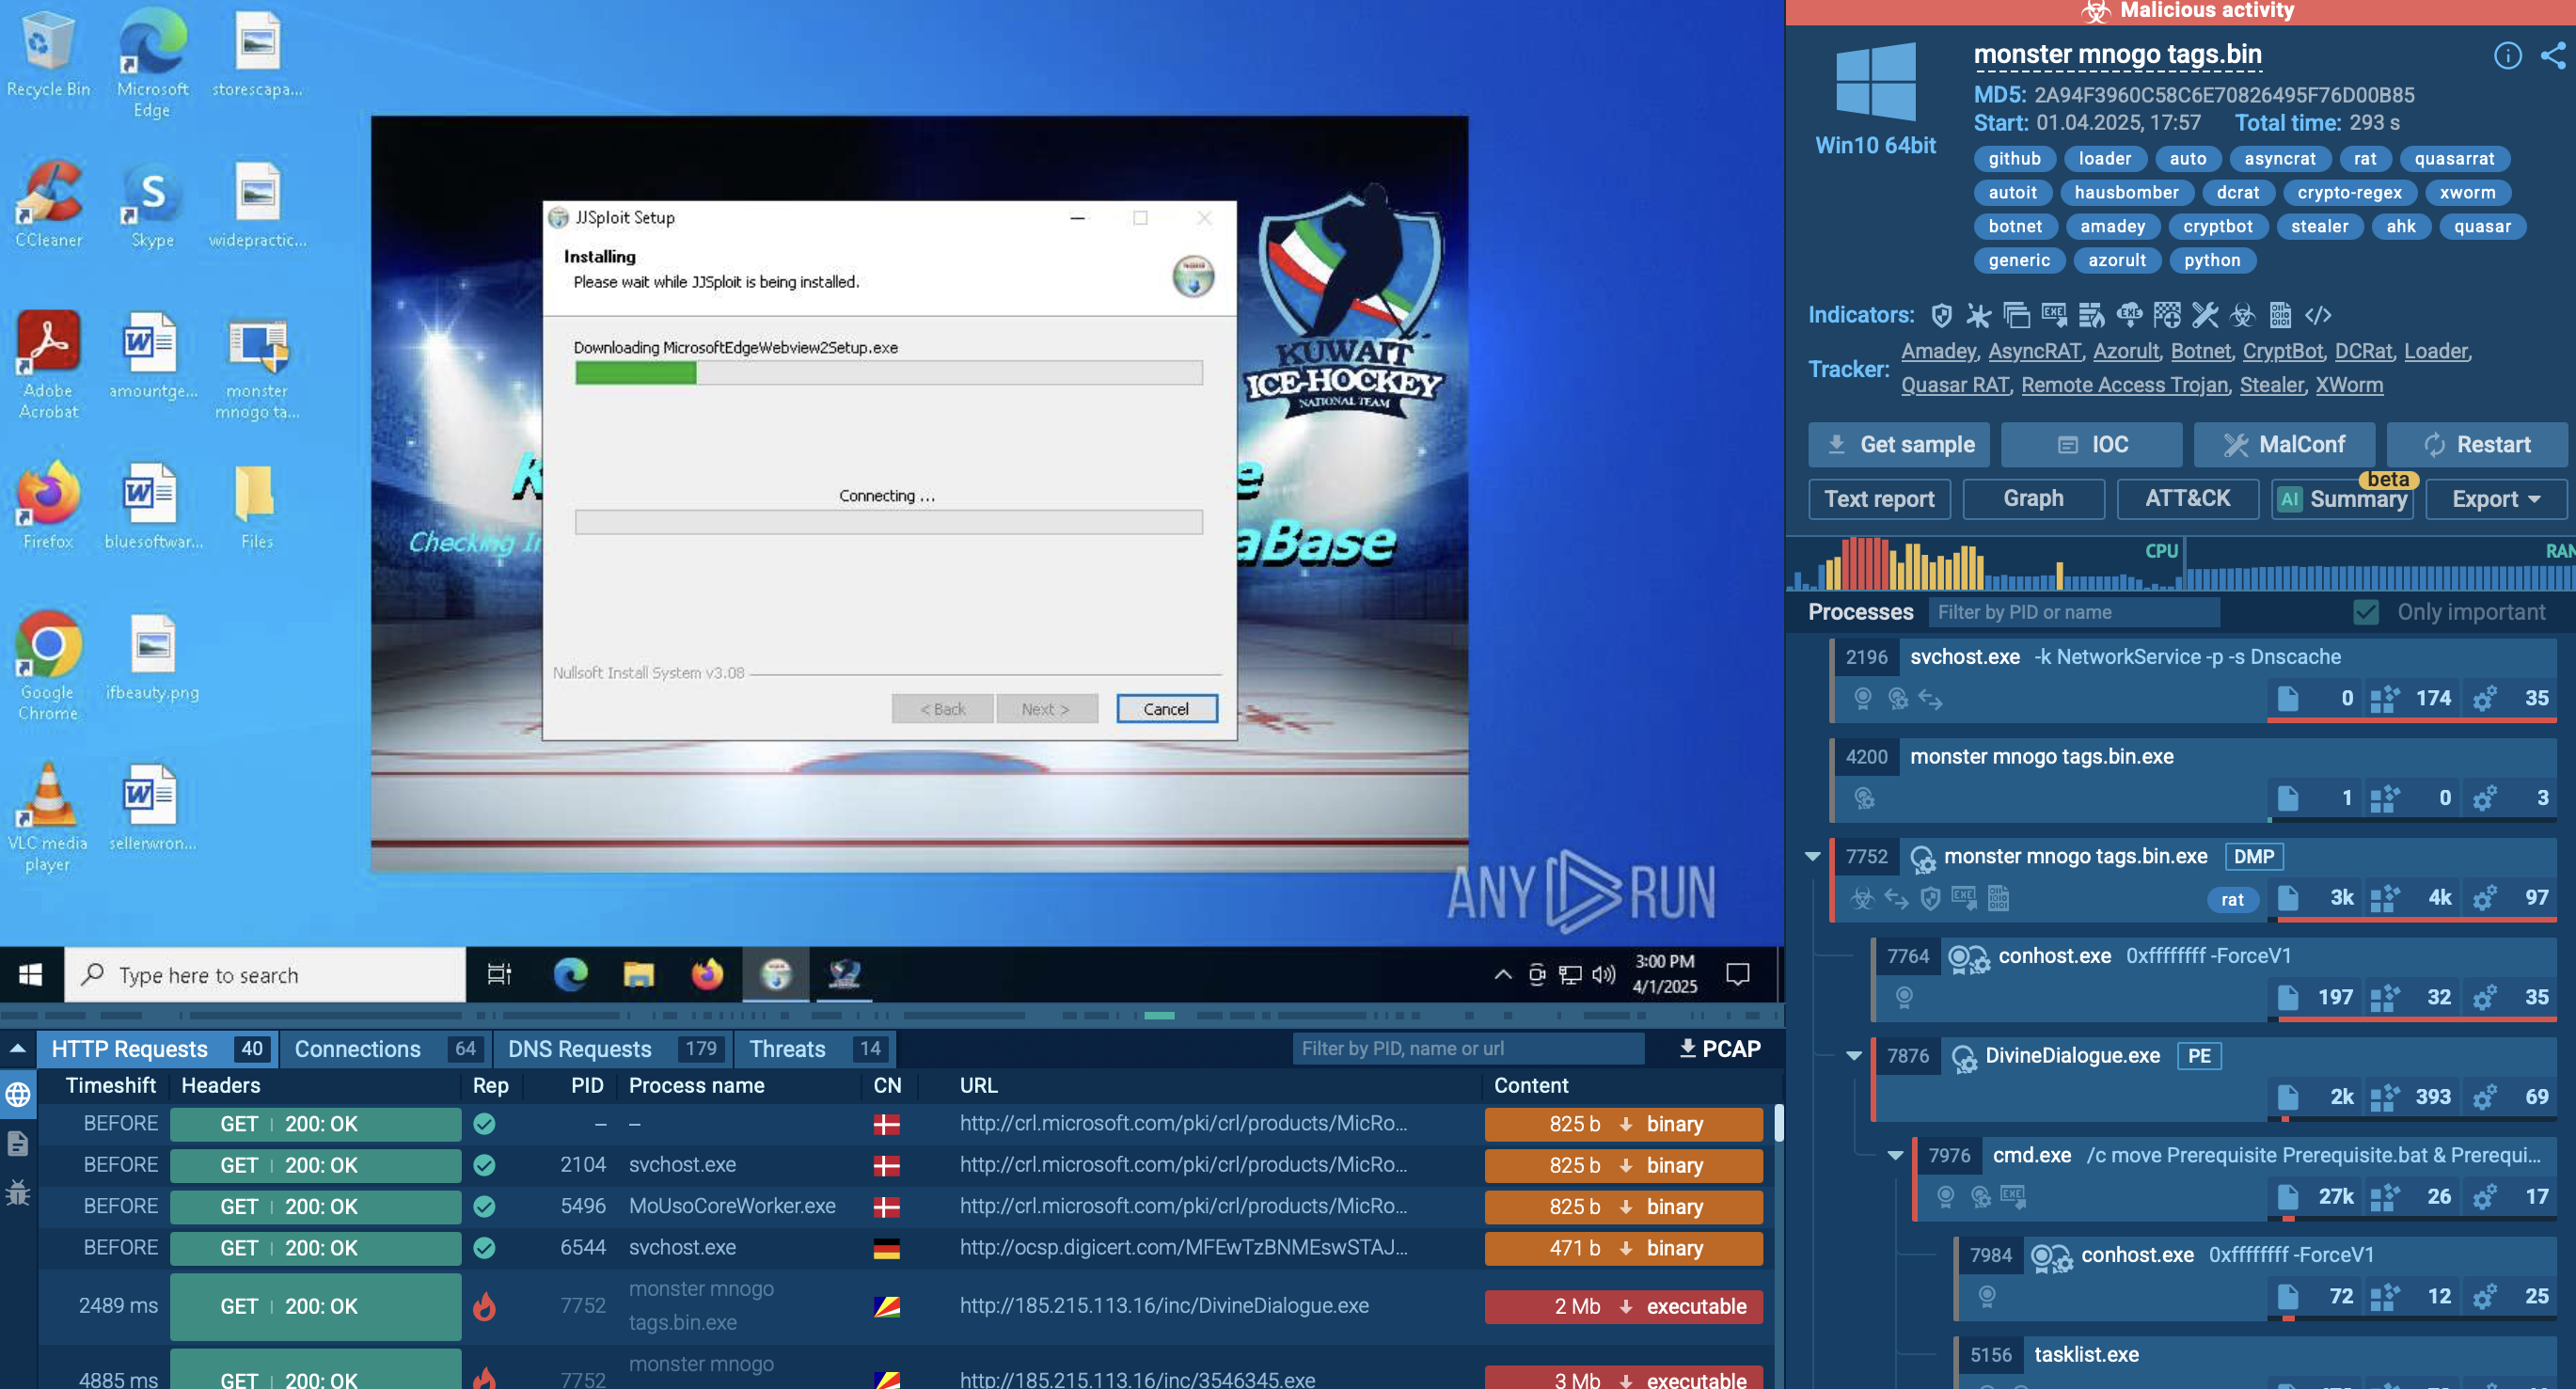This screenshot has width=2576, height=1389.
Task: Select the monster mnogo ta... desktop file
Action: click(257, 367)
